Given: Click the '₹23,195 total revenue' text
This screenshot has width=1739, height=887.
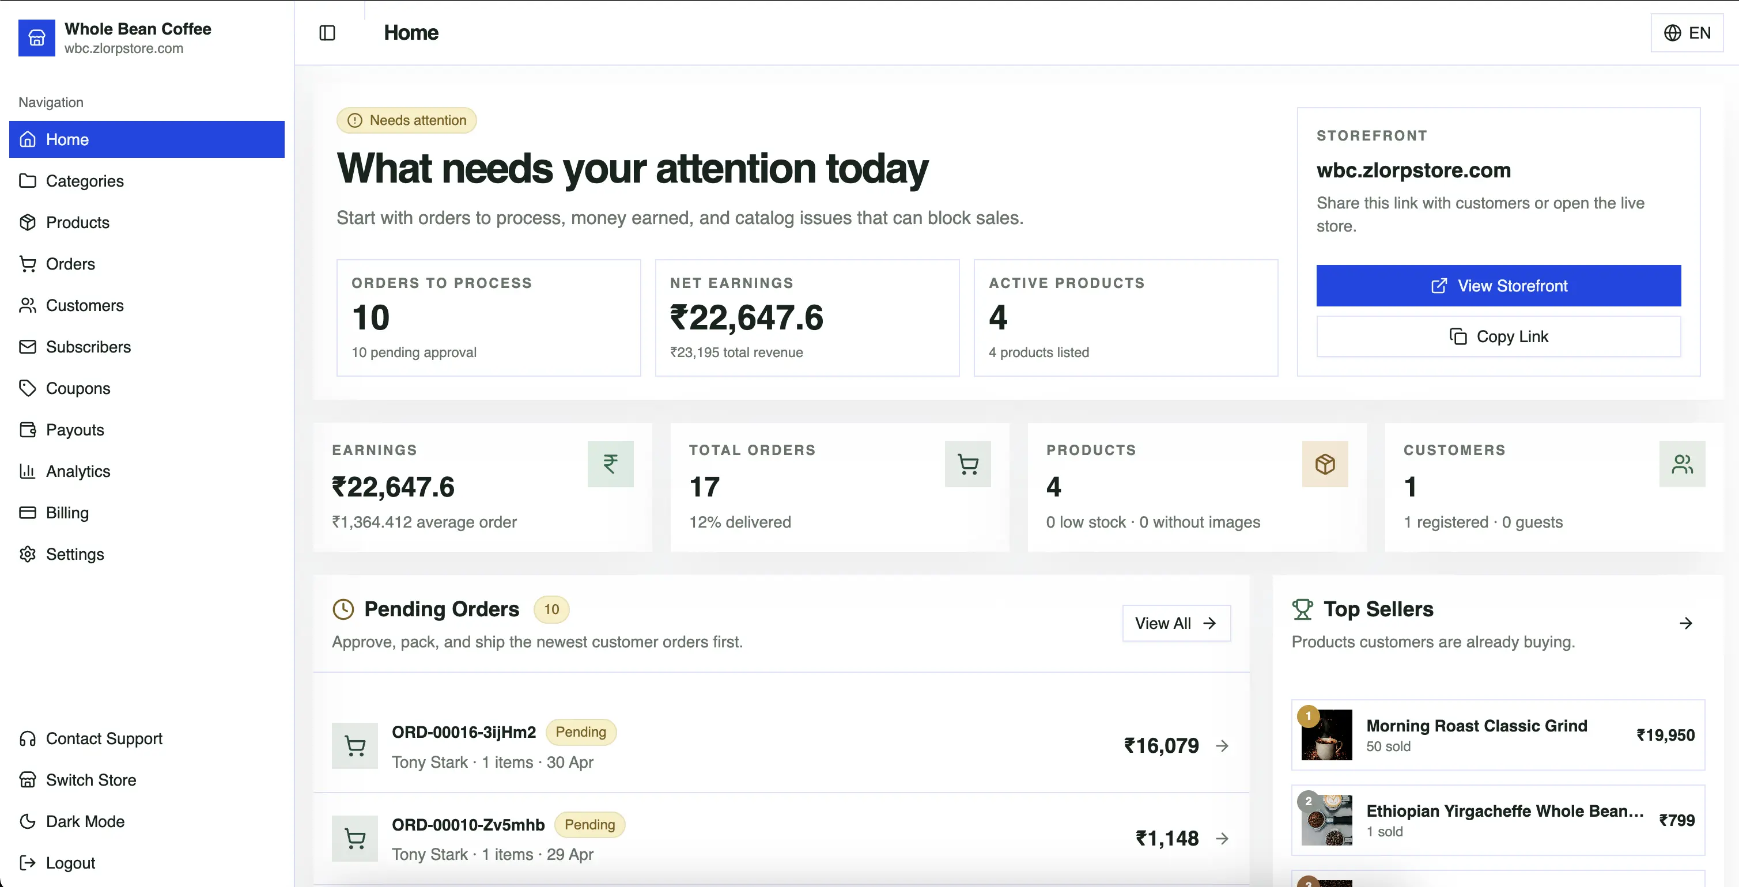Looking at the screenshot, I should coord(736,352).
